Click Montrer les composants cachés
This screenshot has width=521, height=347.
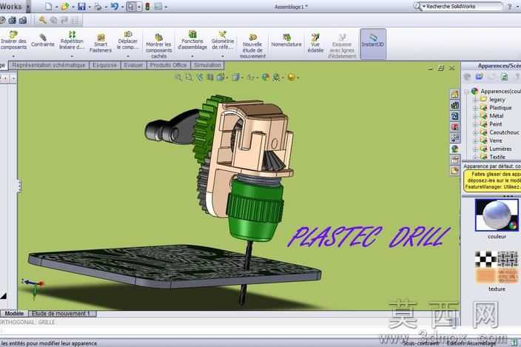coord(158,46)
